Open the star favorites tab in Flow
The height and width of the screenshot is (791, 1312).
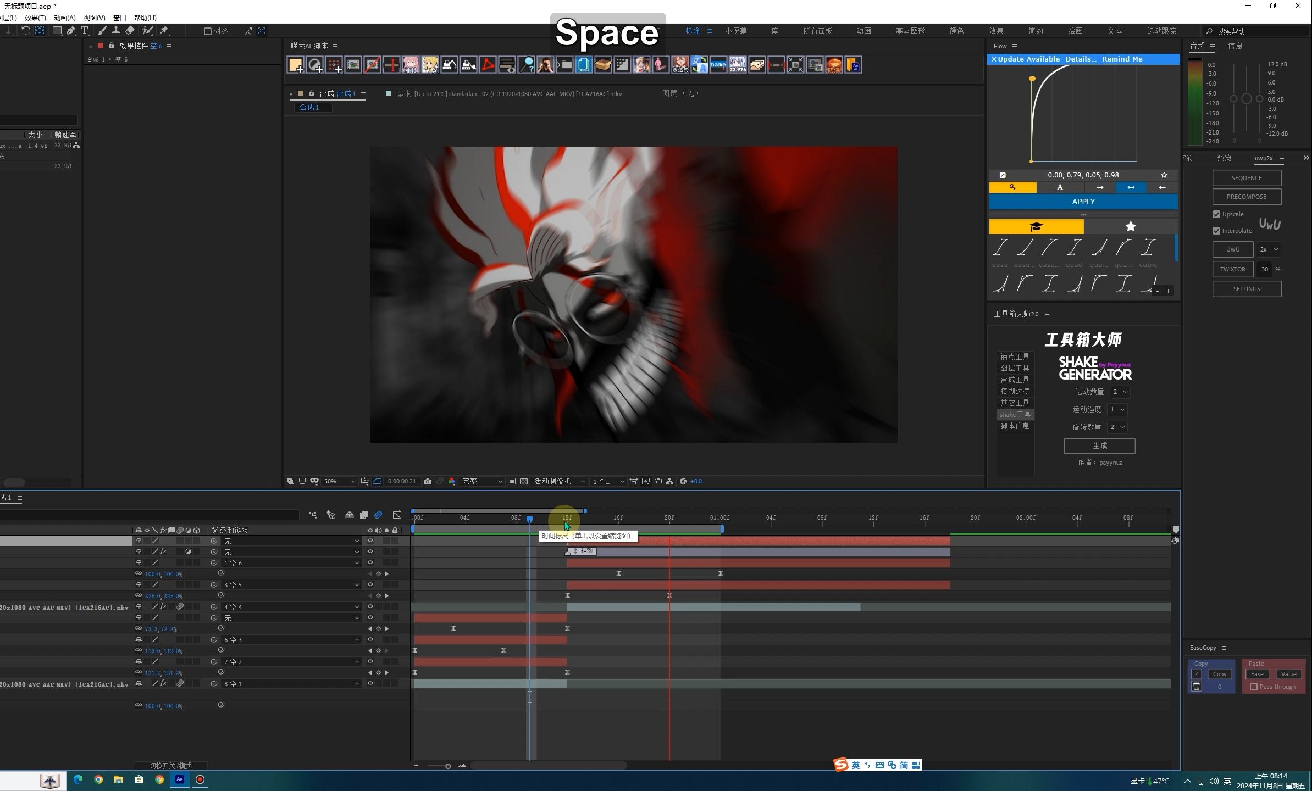coord(1131,226)
